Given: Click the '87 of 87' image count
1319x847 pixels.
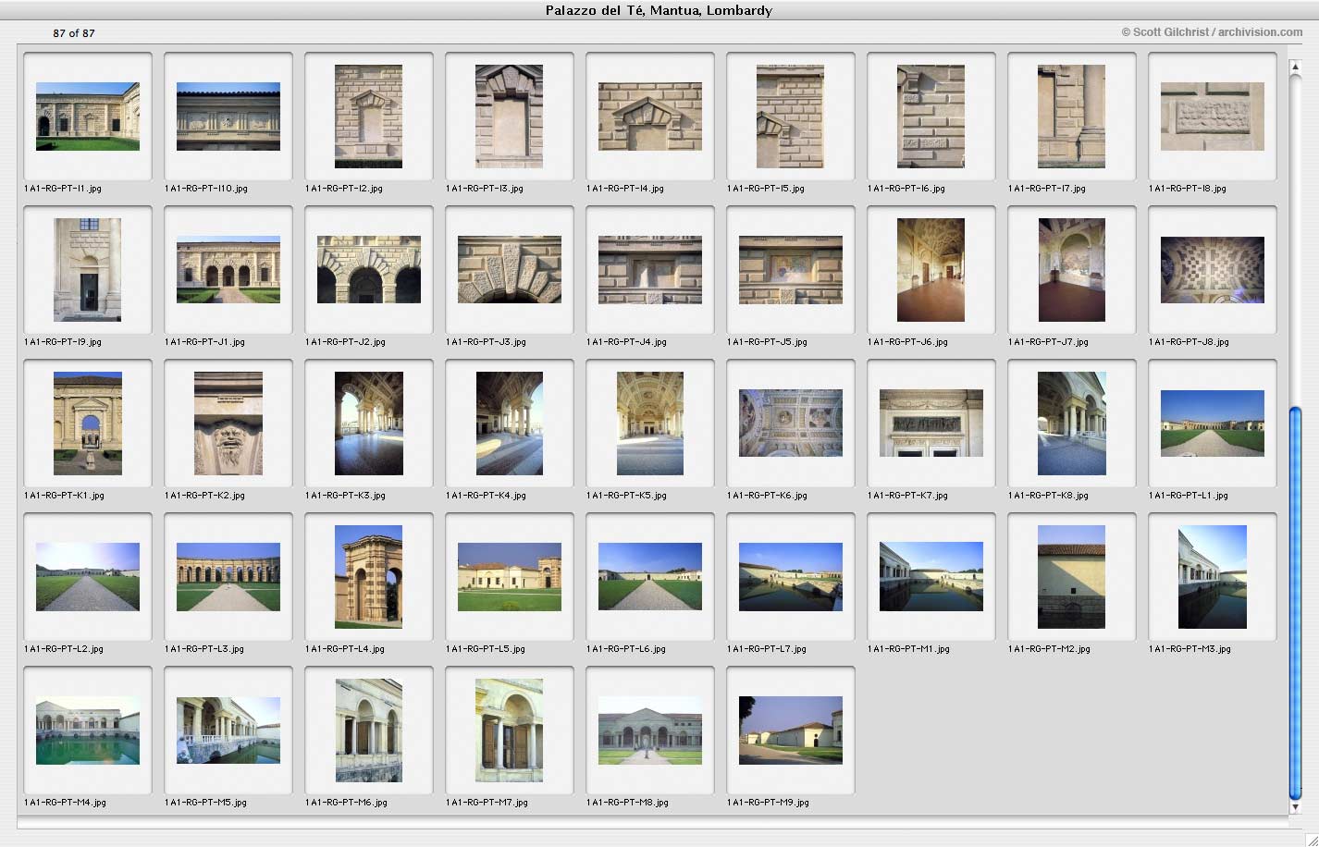Looking at the screenshot, I should (x=74, y=33).
